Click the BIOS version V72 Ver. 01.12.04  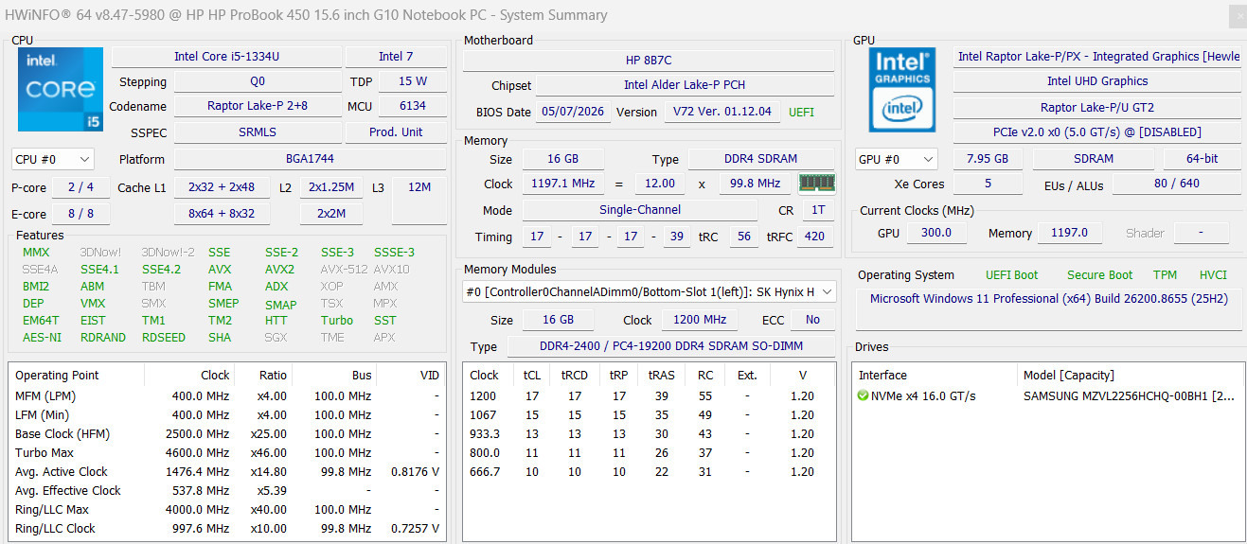click(722, 112)
